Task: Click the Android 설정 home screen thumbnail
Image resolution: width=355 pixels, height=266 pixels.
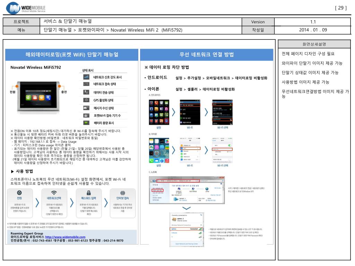Action: click(x=159, y=112)
